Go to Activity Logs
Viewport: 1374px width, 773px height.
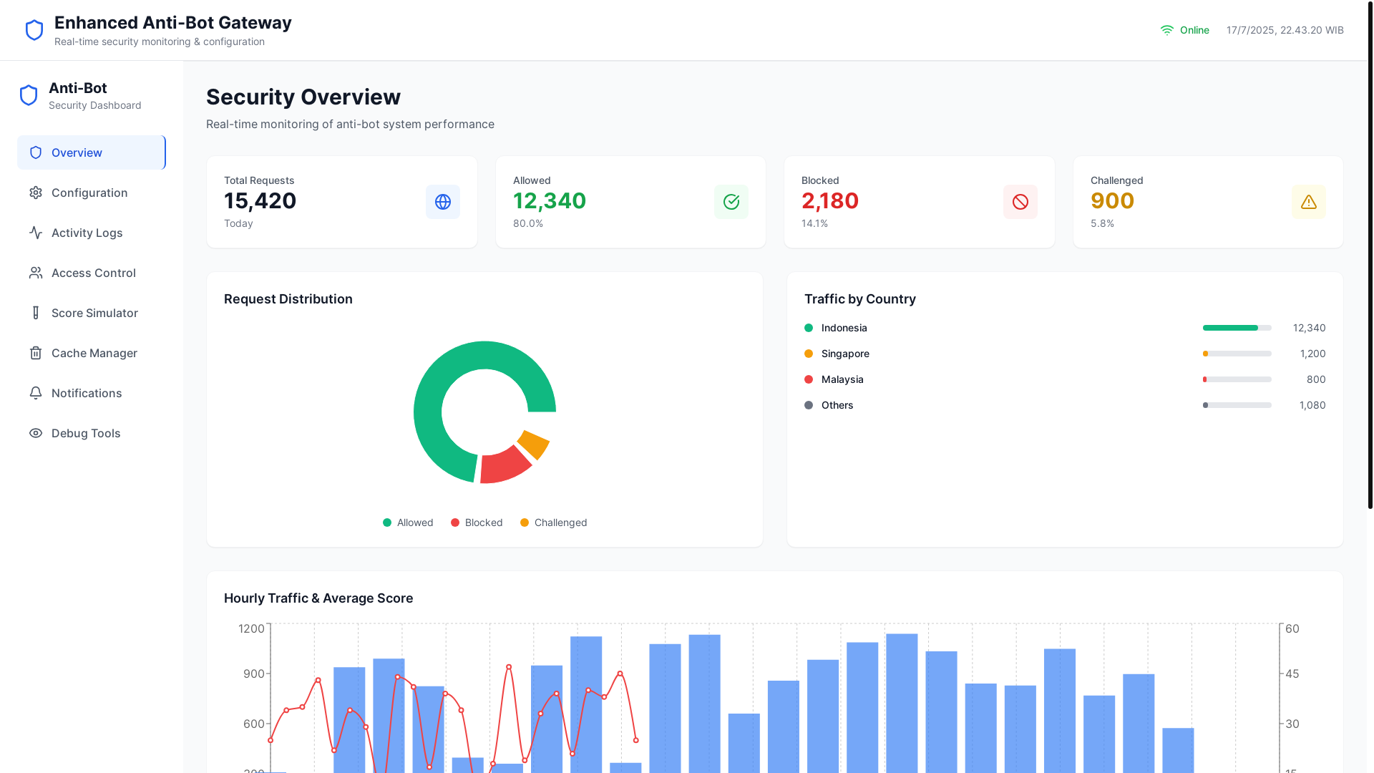[x=92, y=233]
